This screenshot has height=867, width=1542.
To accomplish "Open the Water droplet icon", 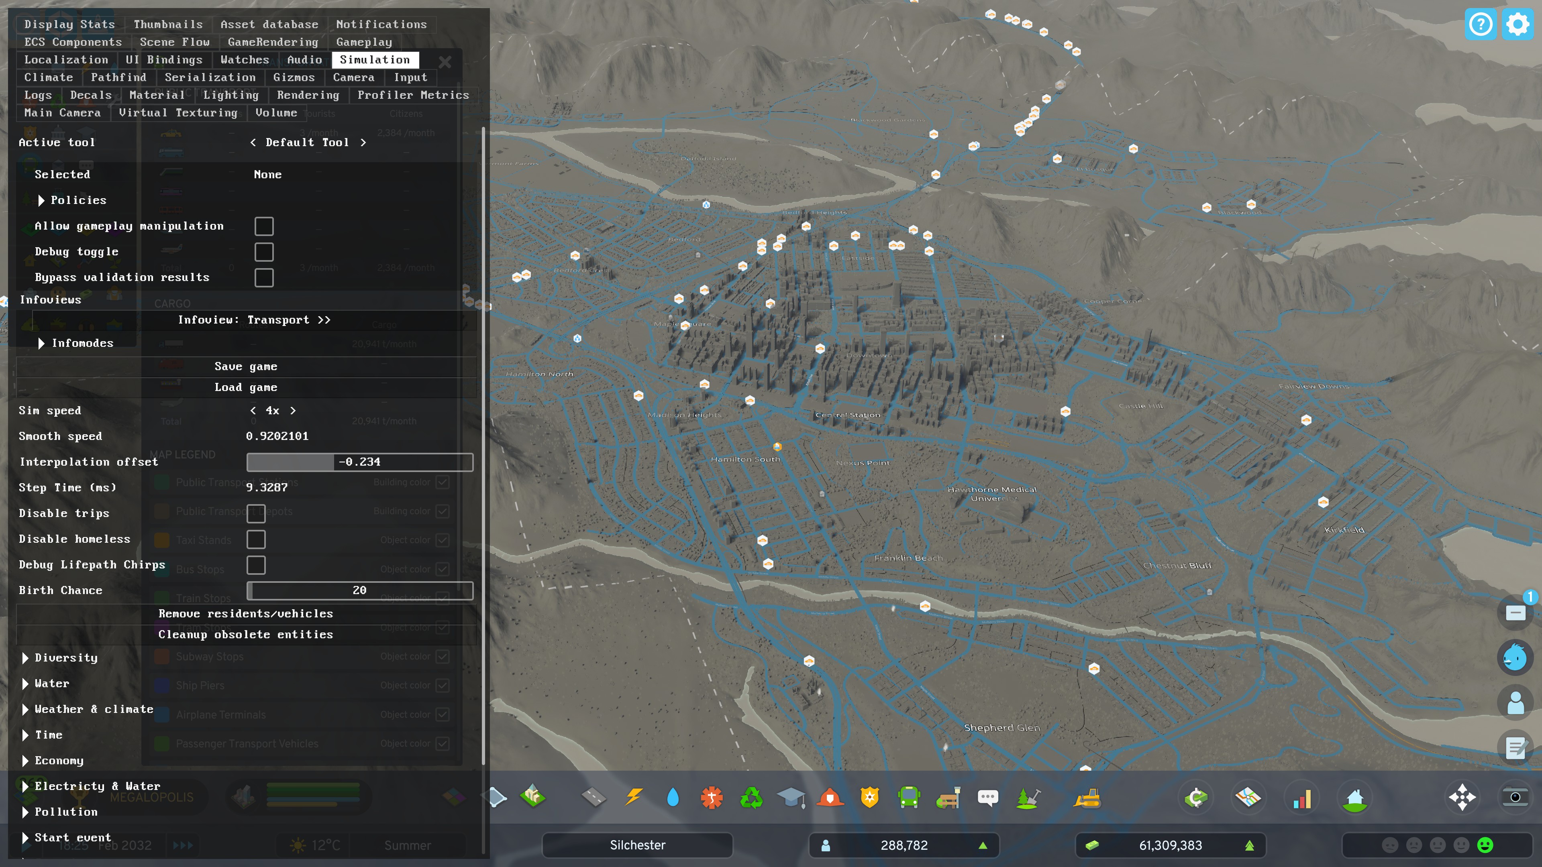I will click(x=673, y=796).
